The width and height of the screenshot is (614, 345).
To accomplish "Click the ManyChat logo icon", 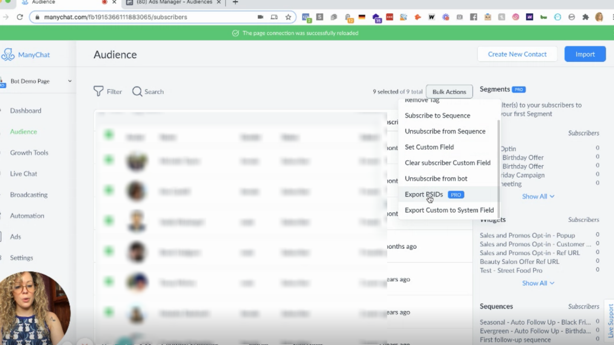I will 8,55.
